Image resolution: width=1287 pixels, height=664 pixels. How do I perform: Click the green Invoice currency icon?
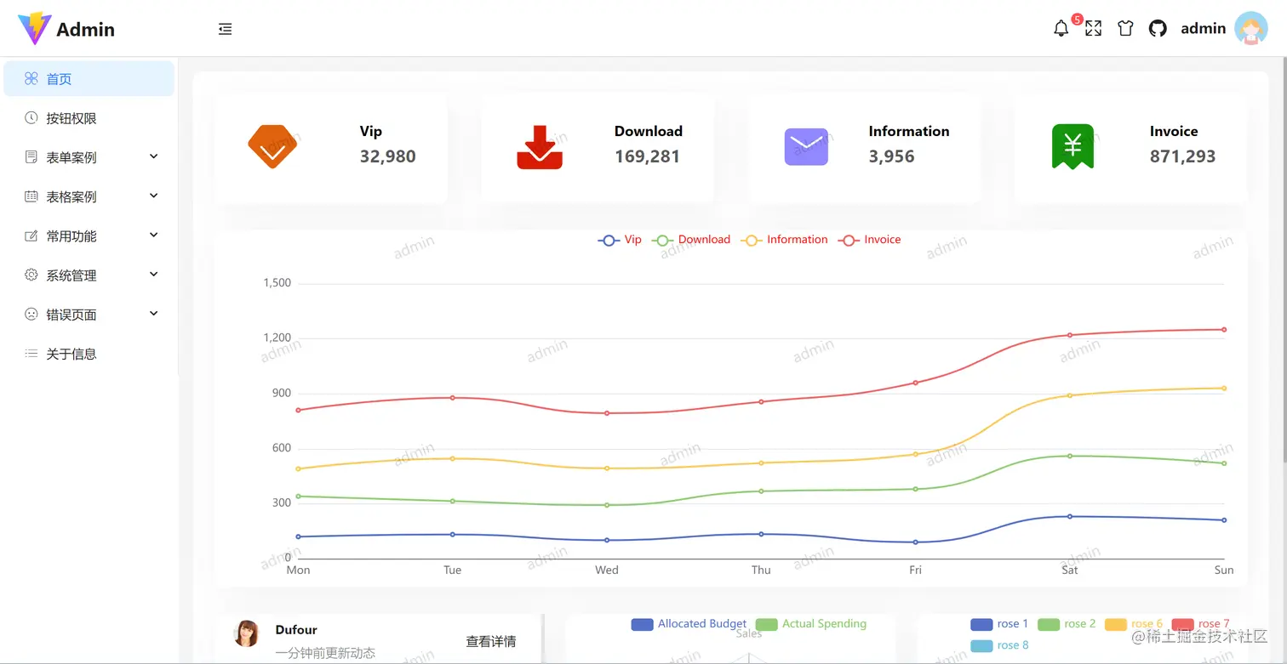tap(1072, 146)
